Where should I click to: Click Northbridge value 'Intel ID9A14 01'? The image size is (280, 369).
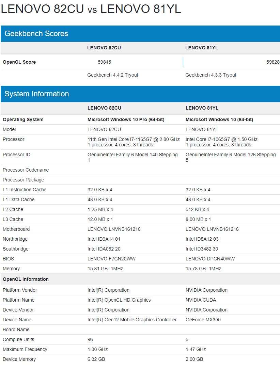click(104, 239)
